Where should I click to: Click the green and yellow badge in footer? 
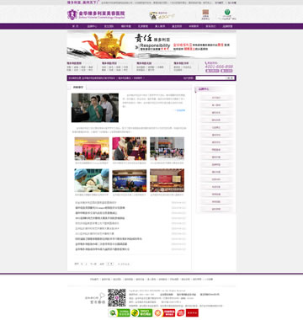[141, 312]
